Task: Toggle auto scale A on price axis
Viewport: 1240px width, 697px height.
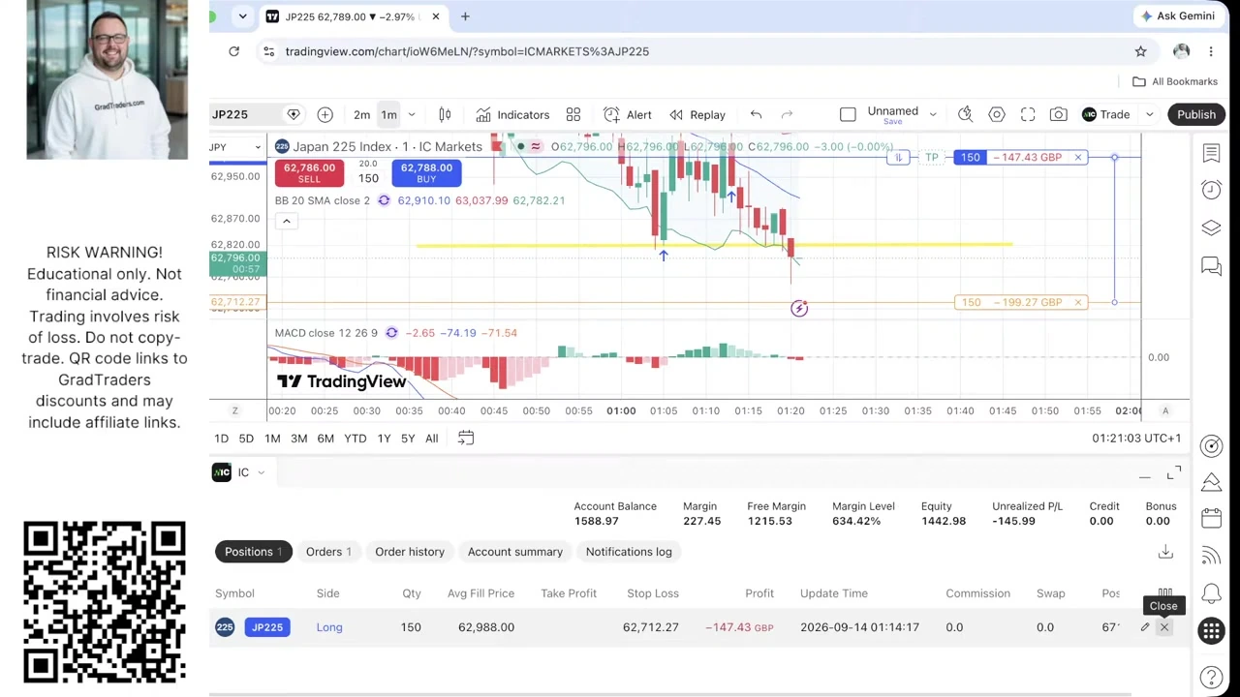Action: 1165,410
